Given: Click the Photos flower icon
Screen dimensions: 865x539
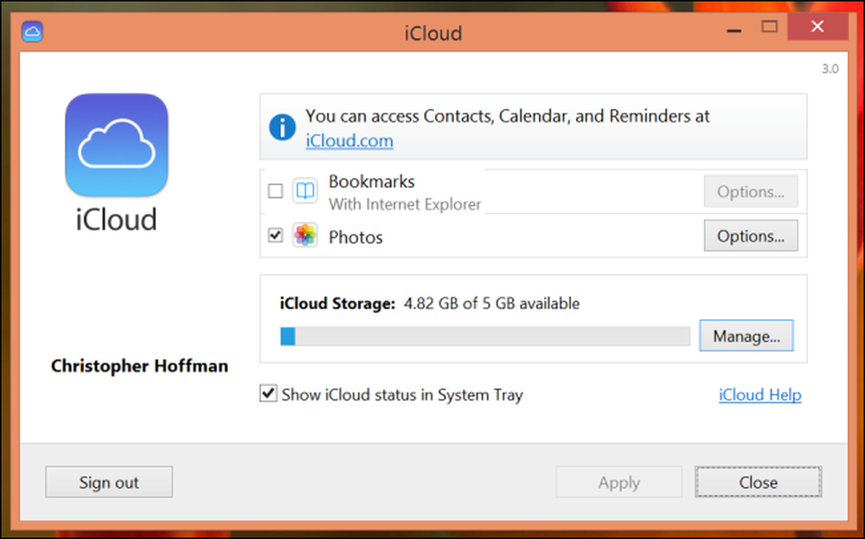Looking at the screenshot, I should click(305, 235).
